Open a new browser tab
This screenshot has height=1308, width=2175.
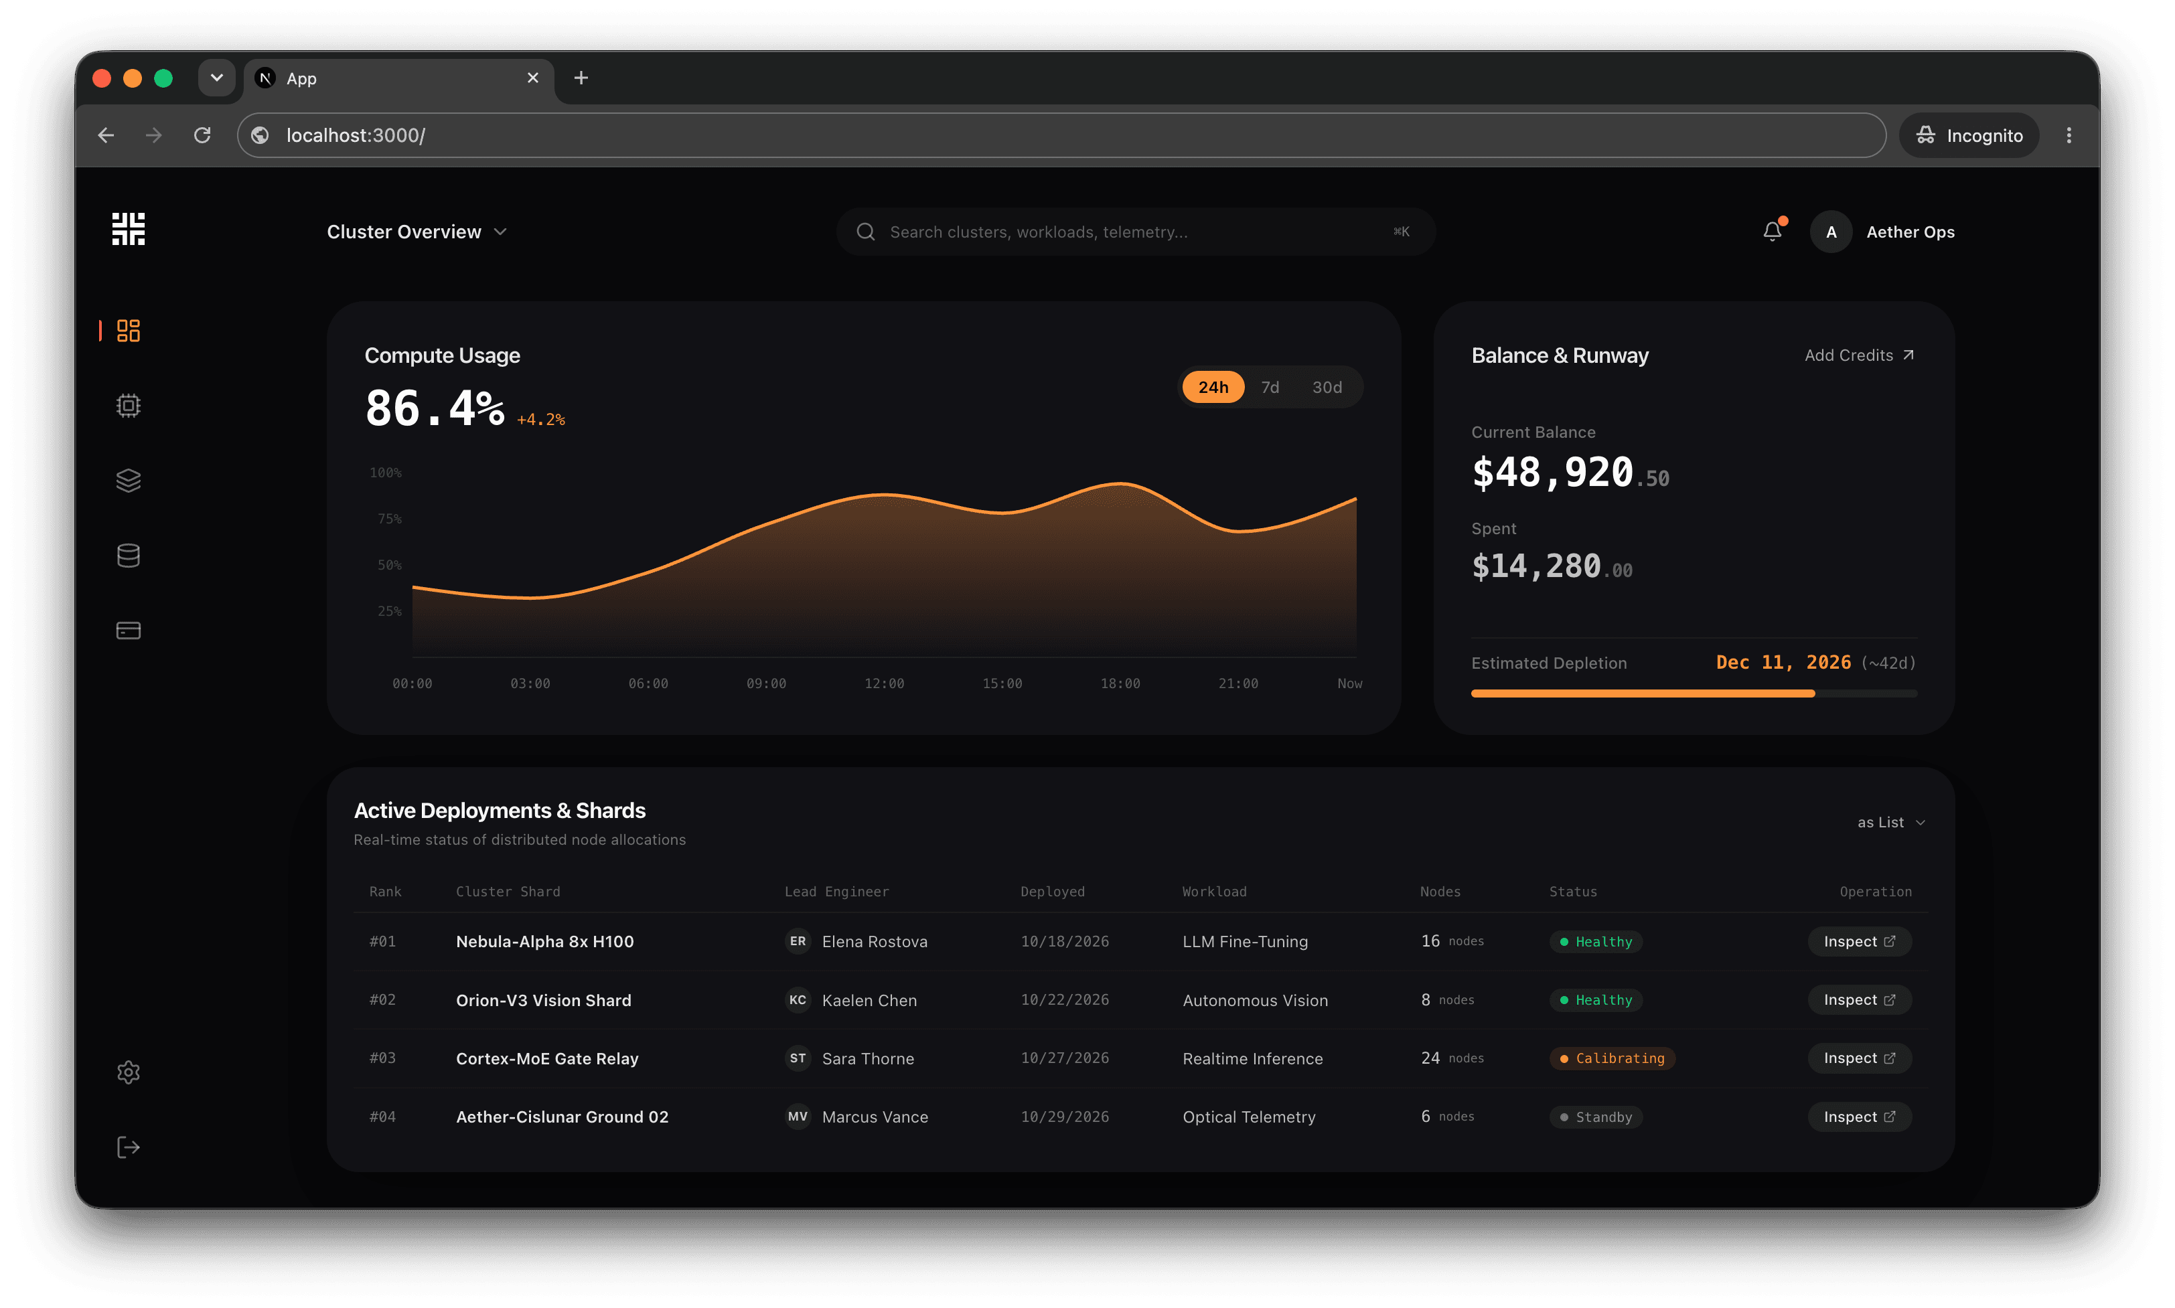(580, 78)
